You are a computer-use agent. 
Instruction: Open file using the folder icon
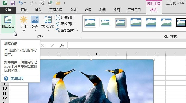click(58, 3)
